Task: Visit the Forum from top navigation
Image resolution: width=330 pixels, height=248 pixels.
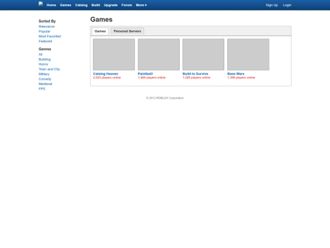Action: pos(127,5)
